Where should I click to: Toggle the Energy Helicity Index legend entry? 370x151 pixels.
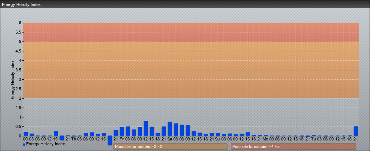point(44,144)
